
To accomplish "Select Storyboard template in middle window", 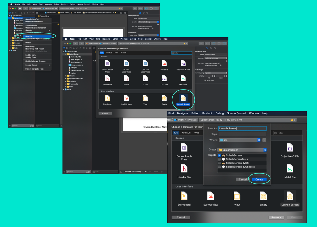I will coord(107,100).
